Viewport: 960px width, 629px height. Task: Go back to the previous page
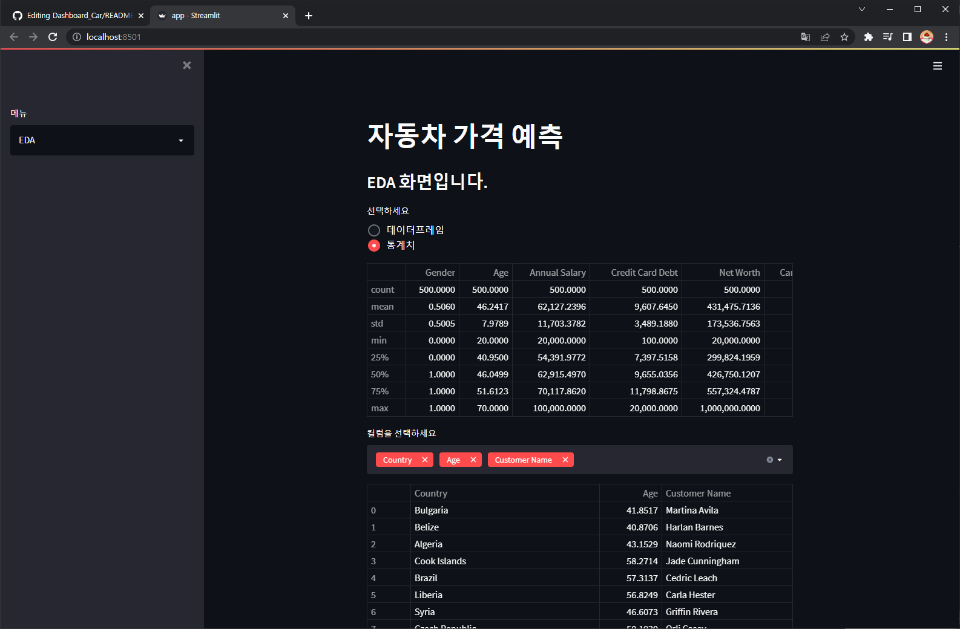click(14, 37)
